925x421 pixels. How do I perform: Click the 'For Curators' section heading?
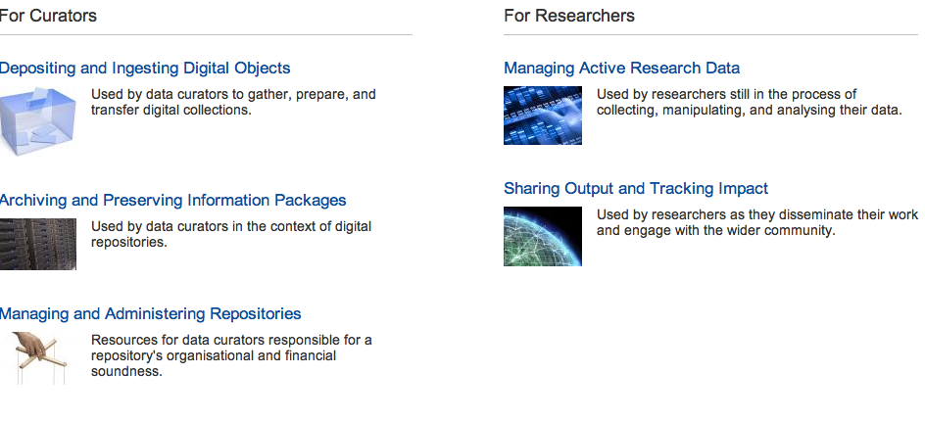point(48,16)
